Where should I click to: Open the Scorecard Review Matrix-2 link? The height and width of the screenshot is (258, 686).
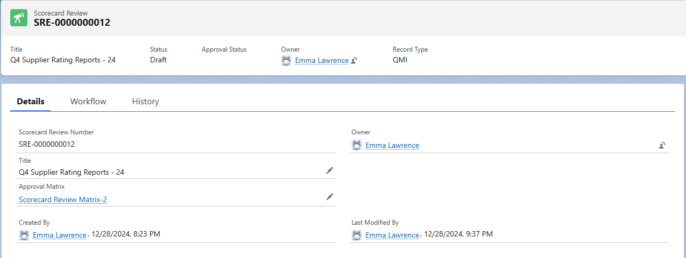[63, 200]
